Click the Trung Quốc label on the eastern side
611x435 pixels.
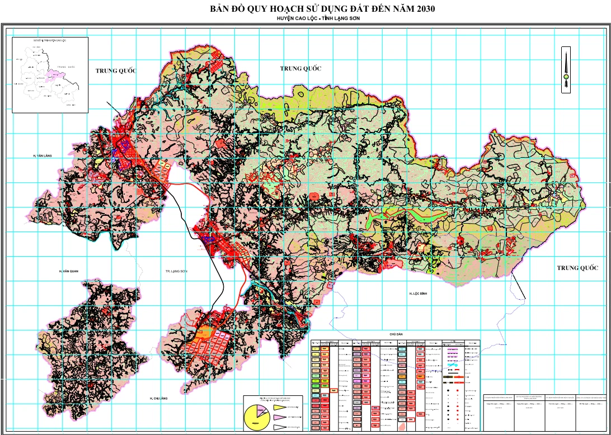pyautogui.click(x=577, y=268)
